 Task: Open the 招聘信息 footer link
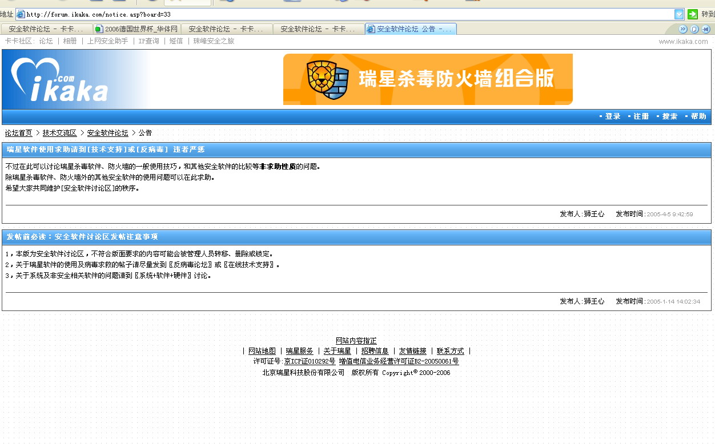click(x=375, y=351)
